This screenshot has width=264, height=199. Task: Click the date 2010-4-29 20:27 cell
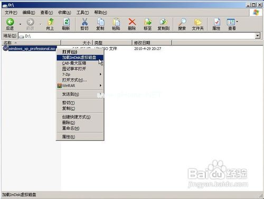[147, 49]
